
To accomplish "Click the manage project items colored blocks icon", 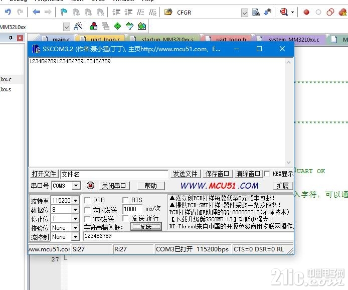I will pyautogui.click(x=94, y=26).
